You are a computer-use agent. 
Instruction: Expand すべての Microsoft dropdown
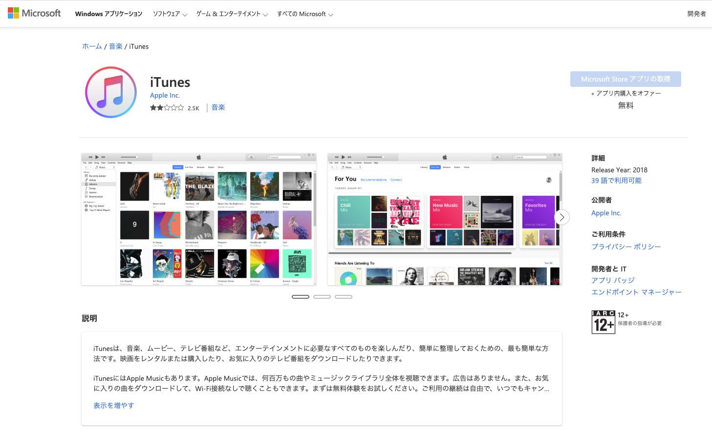click(305, 14)
